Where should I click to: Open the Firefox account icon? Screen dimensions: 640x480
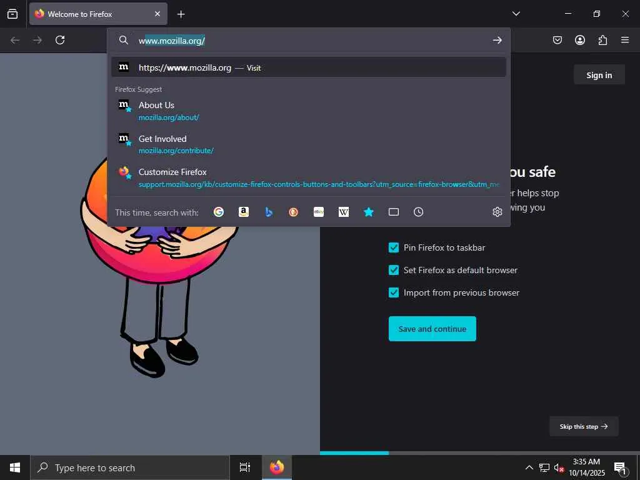click(579, 40)
